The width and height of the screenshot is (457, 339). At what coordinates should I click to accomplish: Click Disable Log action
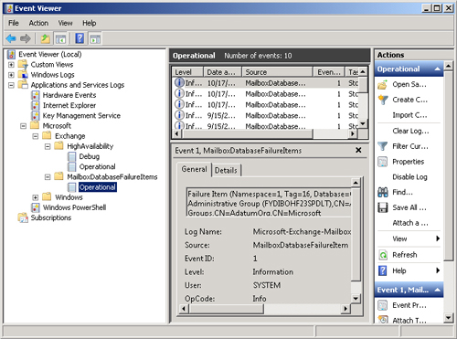coord(409,177)
